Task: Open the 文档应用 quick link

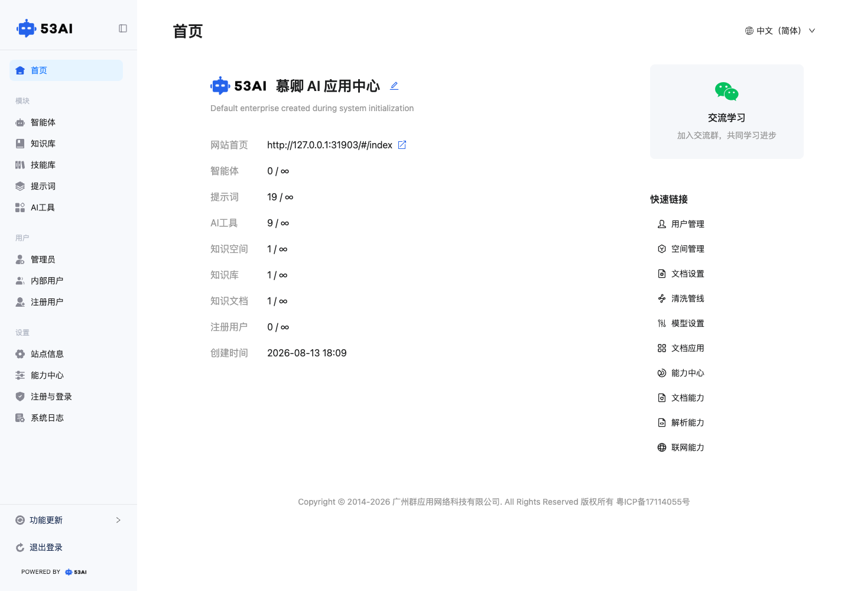Action: [681, 348]
